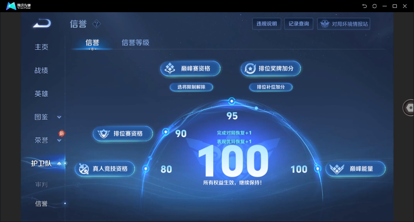Switch to the 信誉 tab
This screenshot has height=222, width=414.
(92, 42)
